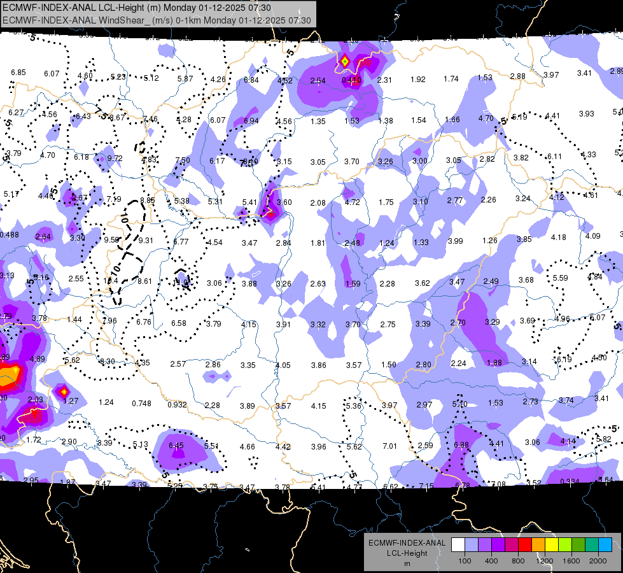
Task: Click the grid value 3.93
Action: coord(587,114)
